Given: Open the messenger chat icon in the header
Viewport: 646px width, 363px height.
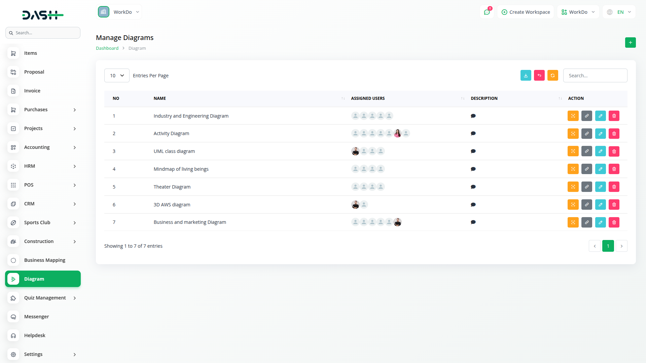Looking at the screenshot, I should coord(487,12).
